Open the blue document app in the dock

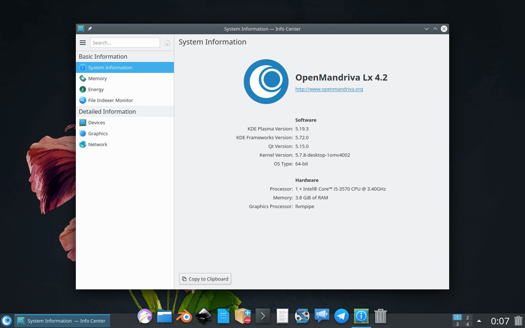coord(223,316)
